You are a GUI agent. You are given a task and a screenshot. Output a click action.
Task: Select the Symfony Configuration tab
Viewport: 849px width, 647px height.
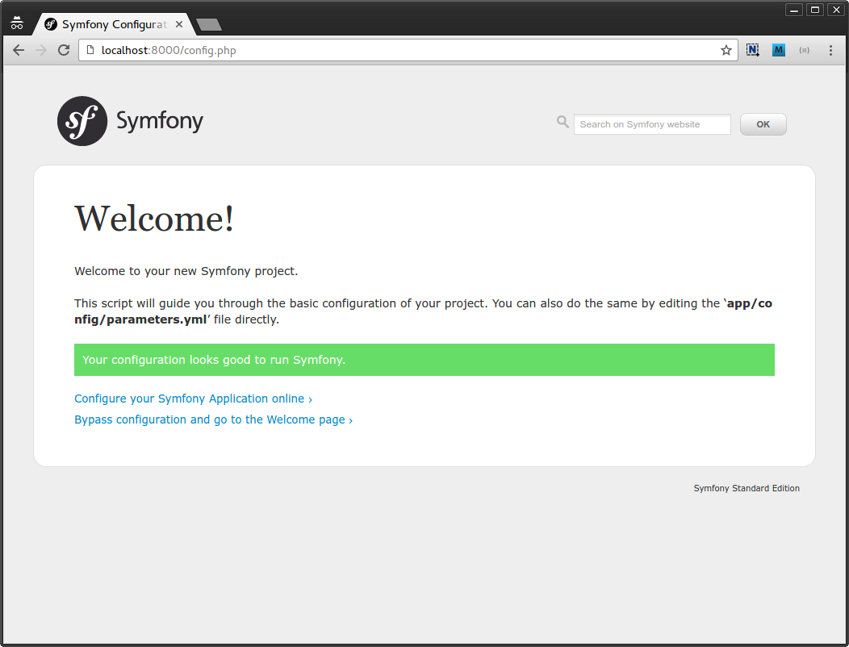tap(113, 24)
